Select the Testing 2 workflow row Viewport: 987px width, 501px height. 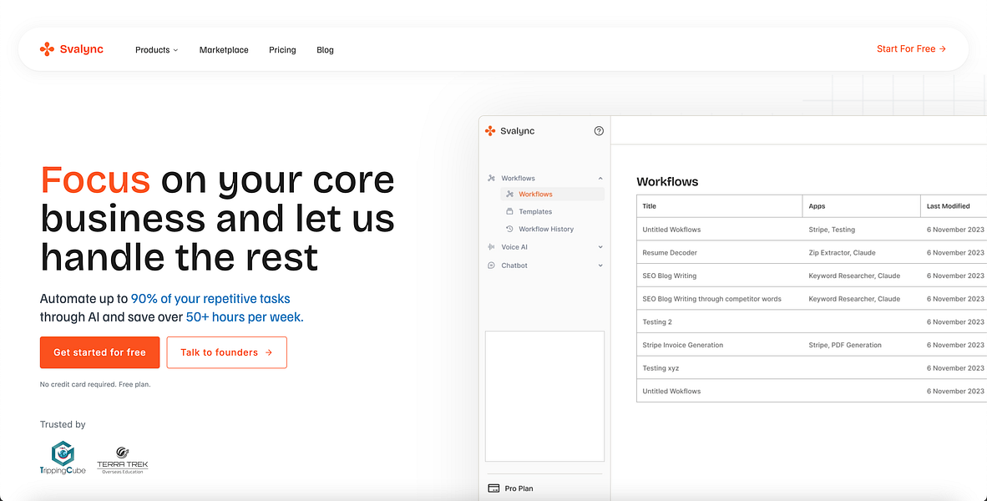click(x=812, y=321)
